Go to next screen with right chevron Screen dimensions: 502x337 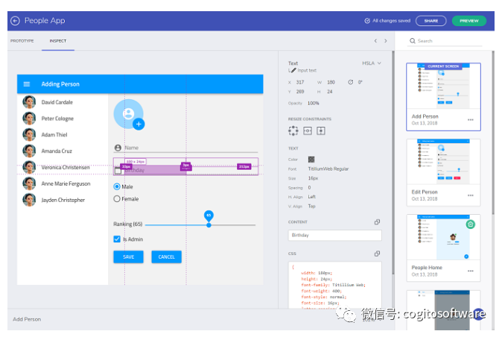[386, 41]
